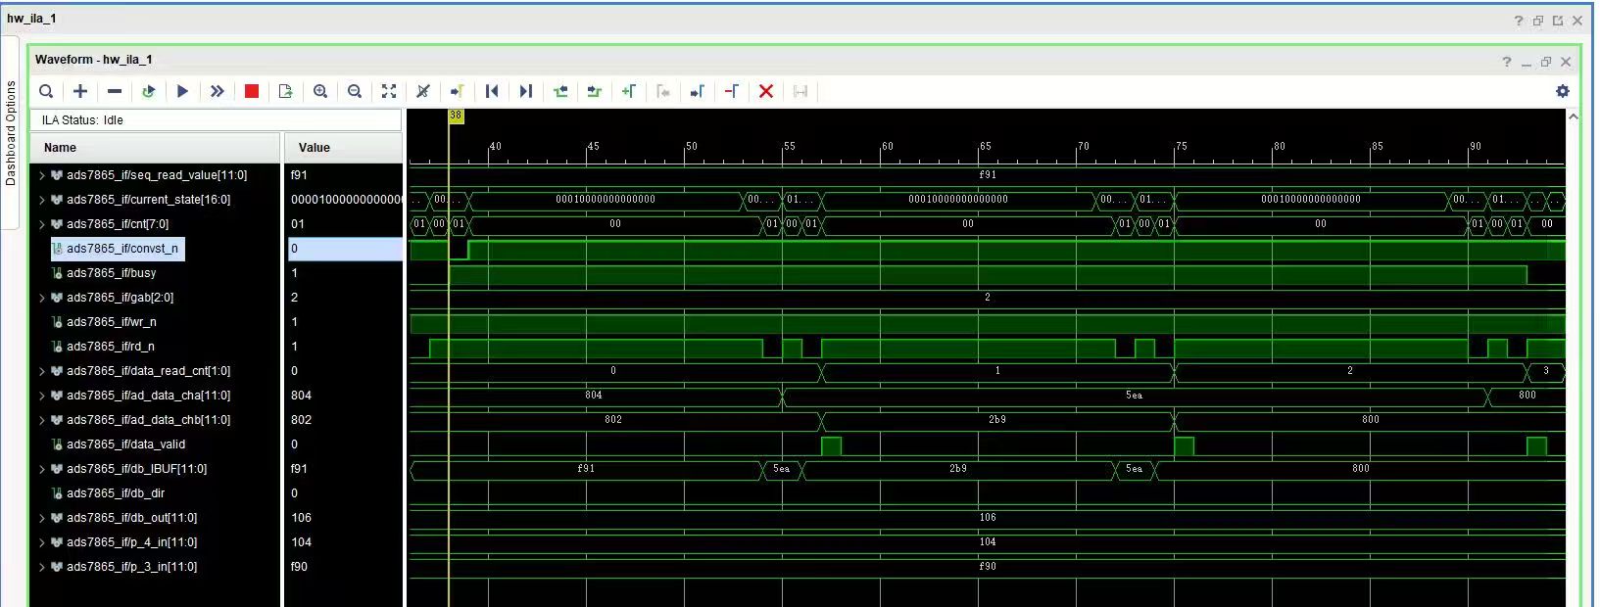Screen dimensions: 1600x607
Task: Expand p_4_in[11:0] bus
Action: (42, 542)
